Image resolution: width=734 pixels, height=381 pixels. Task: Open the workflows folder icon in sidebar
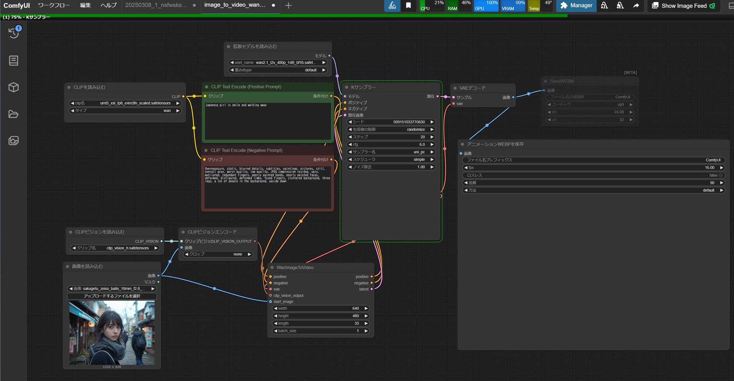click(x=14, y=114)
